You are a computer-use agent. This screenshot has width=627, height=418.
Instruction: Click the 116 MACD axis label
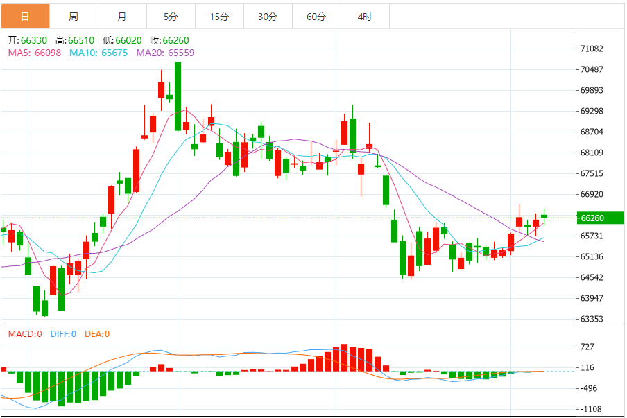[587, 367]
